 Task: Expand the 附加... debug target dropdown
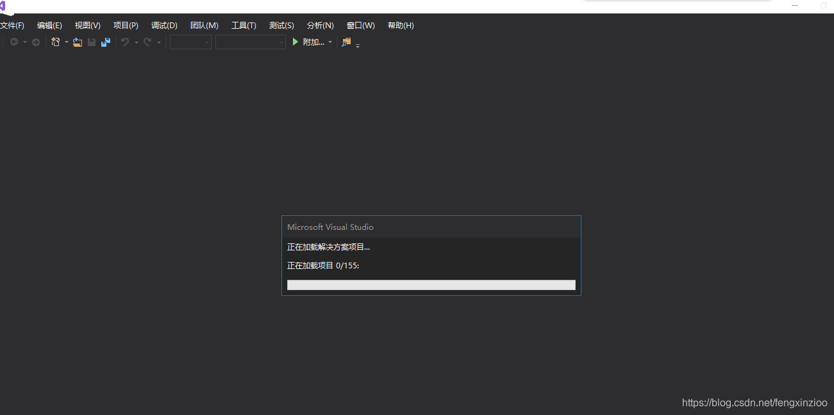[x=330, y=42]
